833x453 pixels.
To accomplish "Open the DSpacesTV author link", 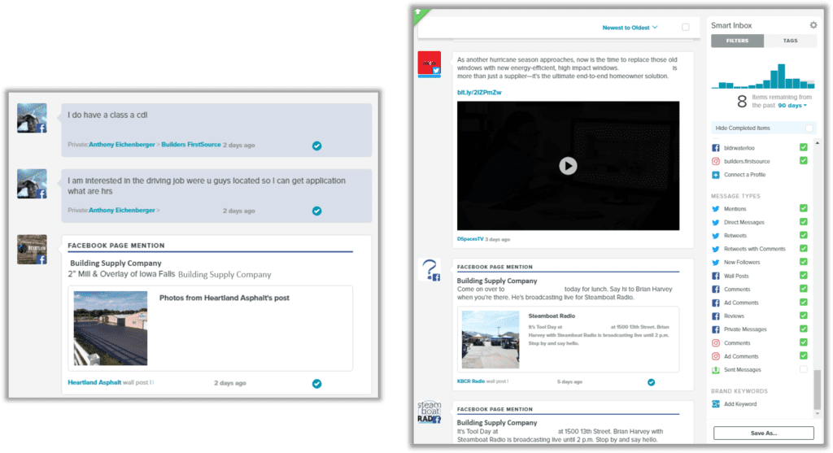I will point(470,239).
